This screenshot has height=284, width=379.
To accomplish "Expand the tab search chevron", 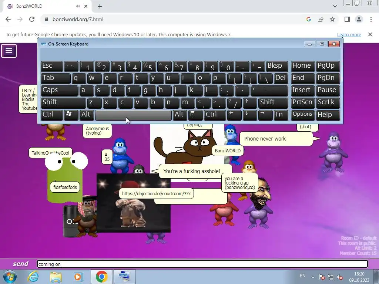I will [335, 6].
